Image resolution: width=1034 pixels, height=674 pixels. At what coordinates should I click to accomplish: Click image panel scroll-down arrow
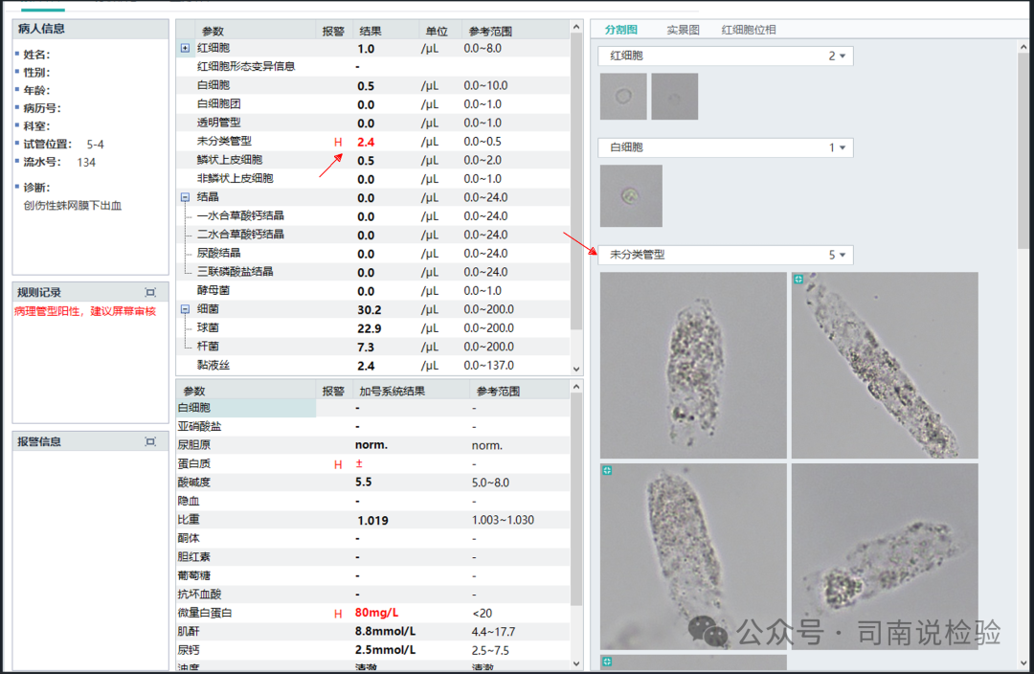(1023, 663)
